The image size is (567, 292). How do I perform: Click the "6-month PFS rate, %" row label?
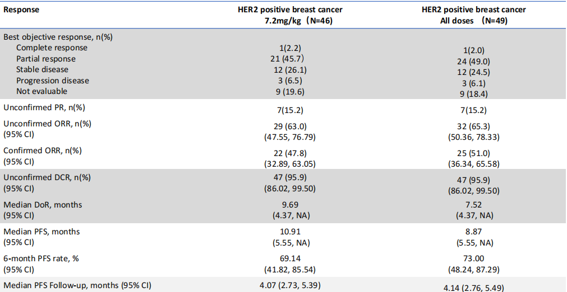pyautogui.click(x=42, y=258)
